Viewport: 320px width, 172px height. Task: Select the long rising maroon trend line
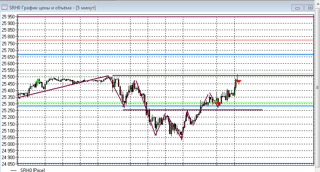pos(63,87)
